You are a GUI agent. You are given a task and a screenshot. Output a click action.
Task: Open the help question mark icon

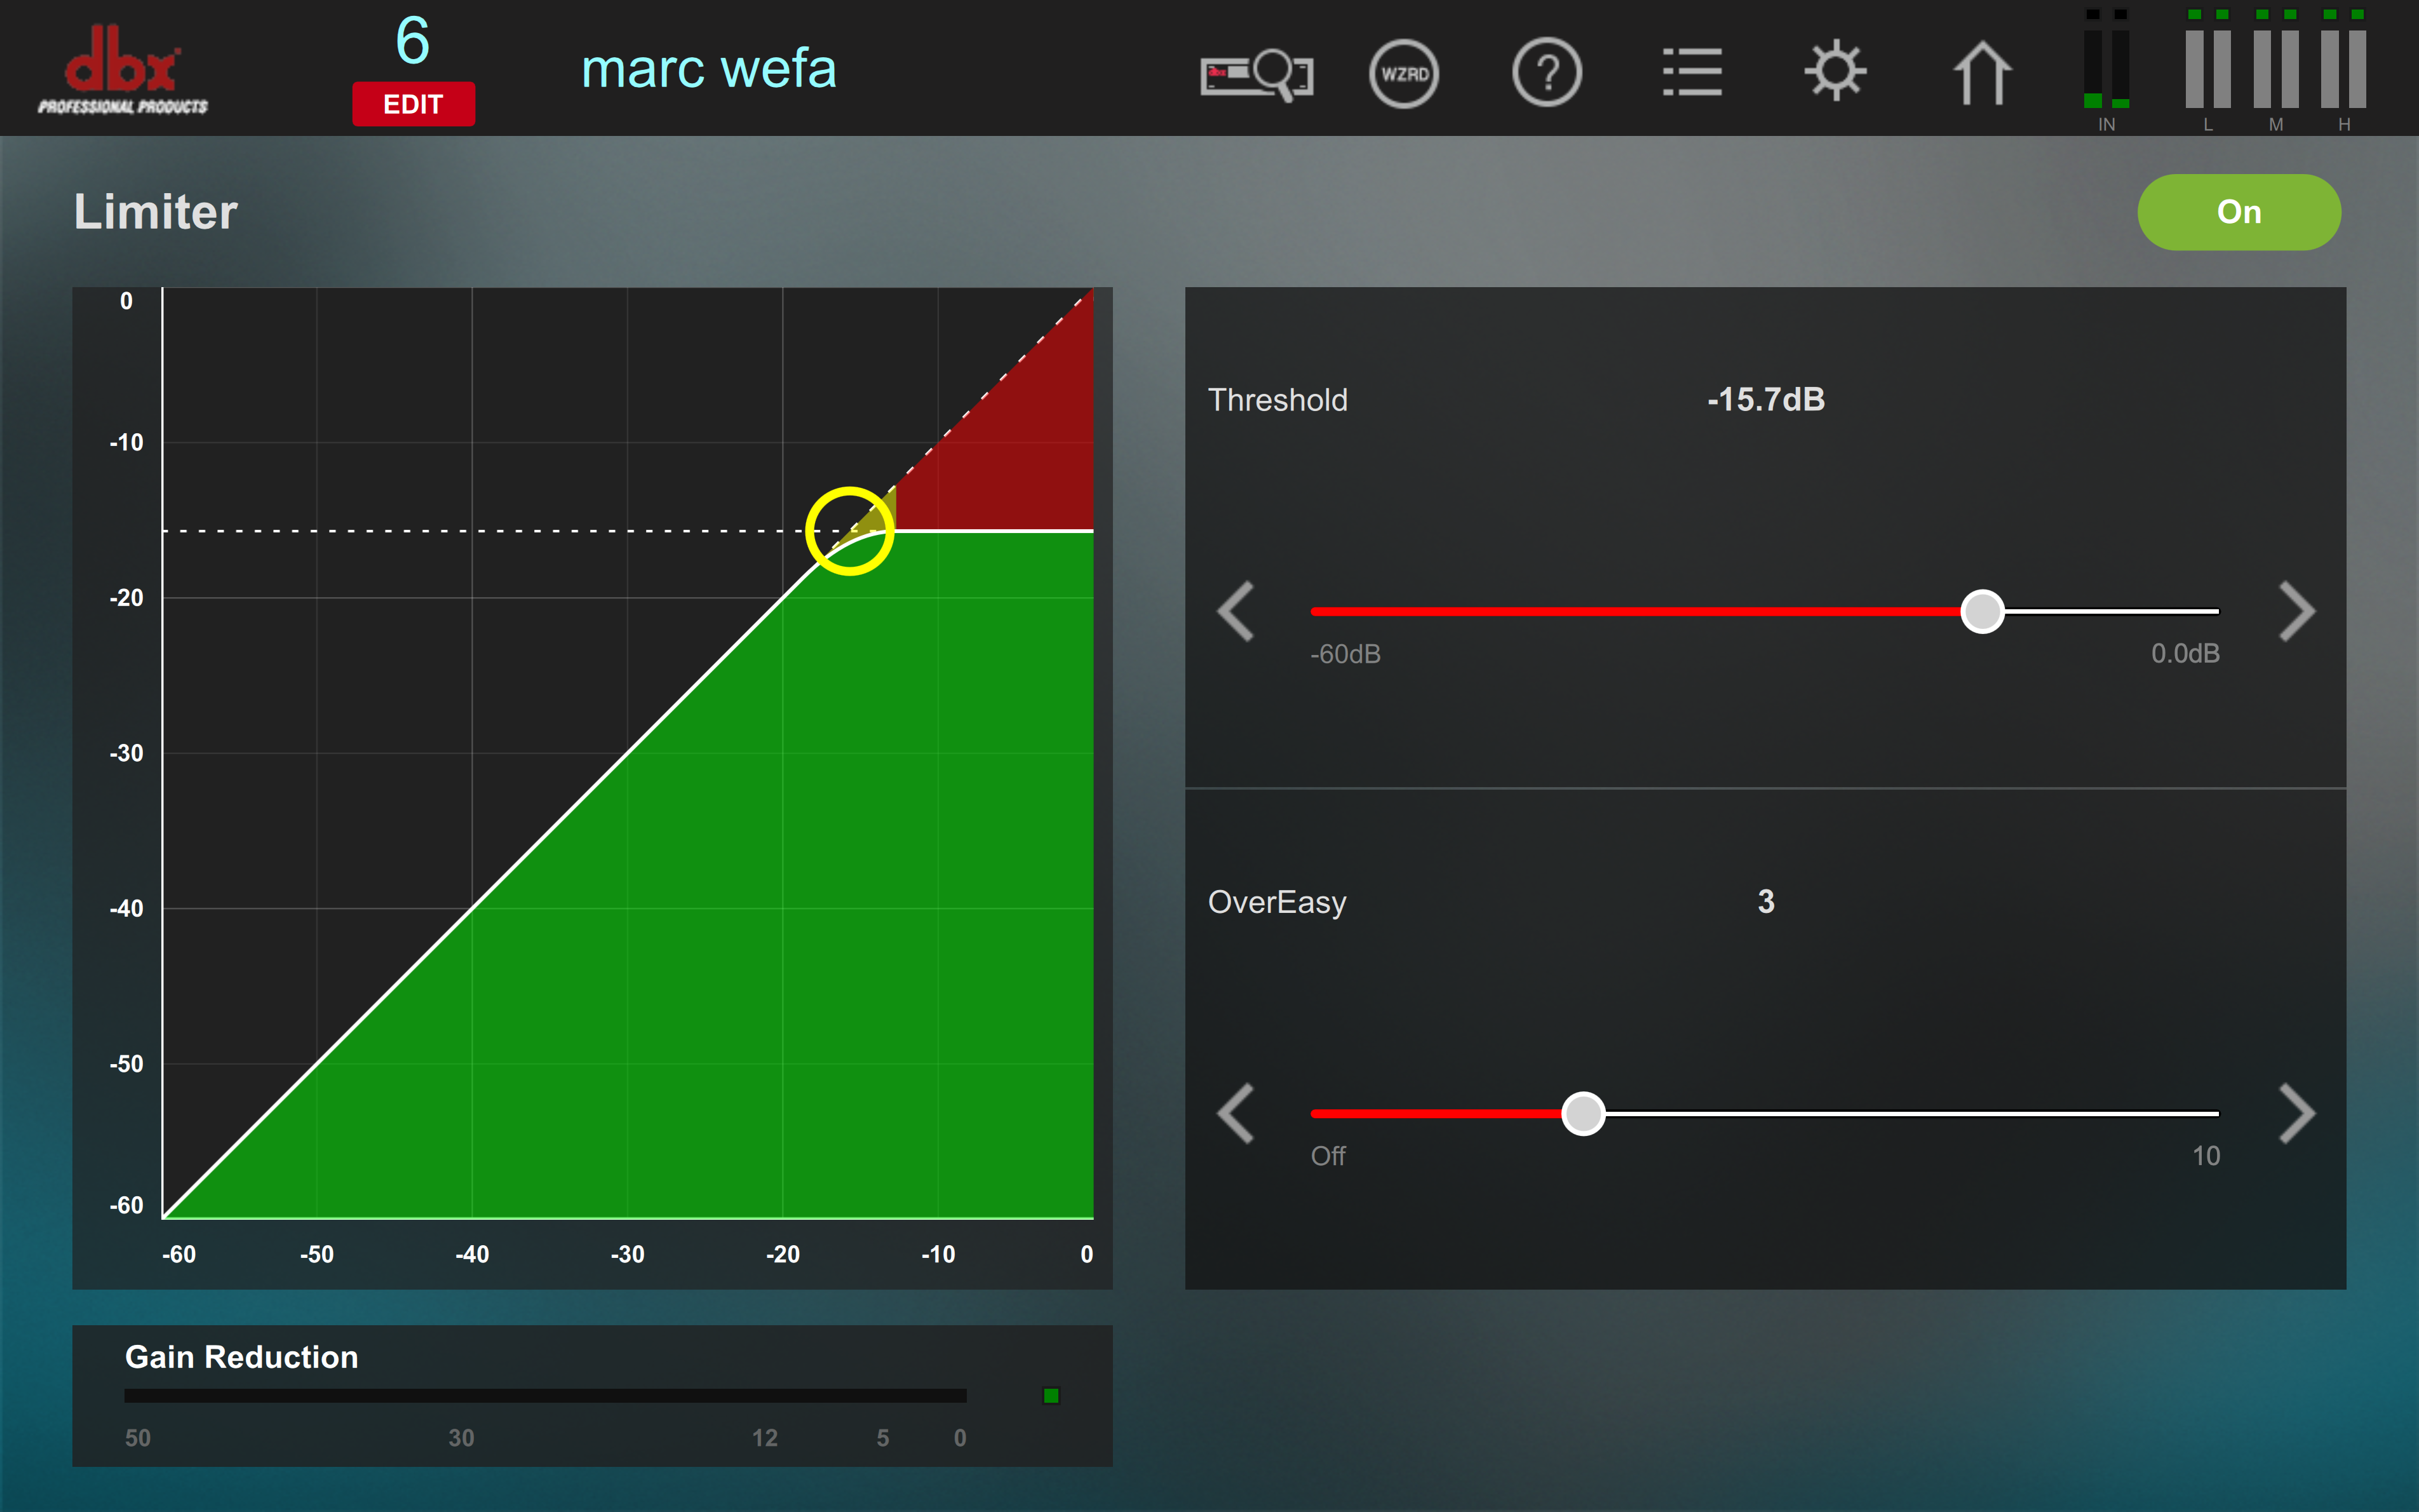(x=1546, y=73)
